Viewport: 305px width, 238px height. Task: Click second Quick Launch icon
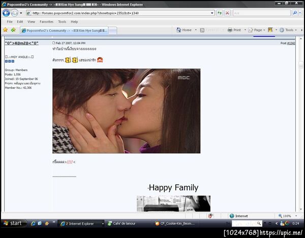click(x=40, y=223)
